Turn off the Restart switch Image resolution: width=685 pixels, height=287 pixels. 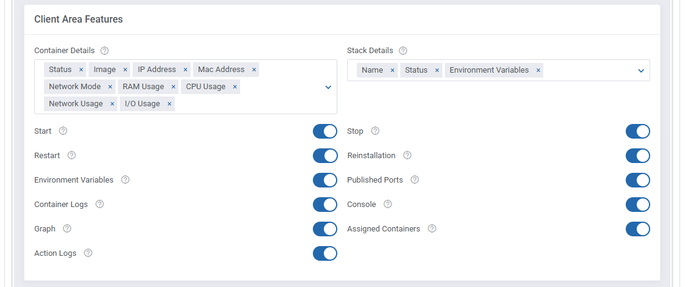(x=325, y=156)
